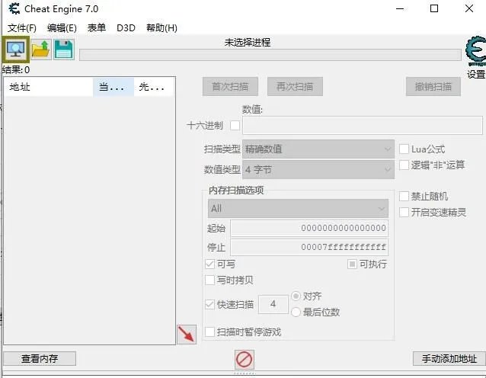Click the 先... column header

(x=154, y=87)
